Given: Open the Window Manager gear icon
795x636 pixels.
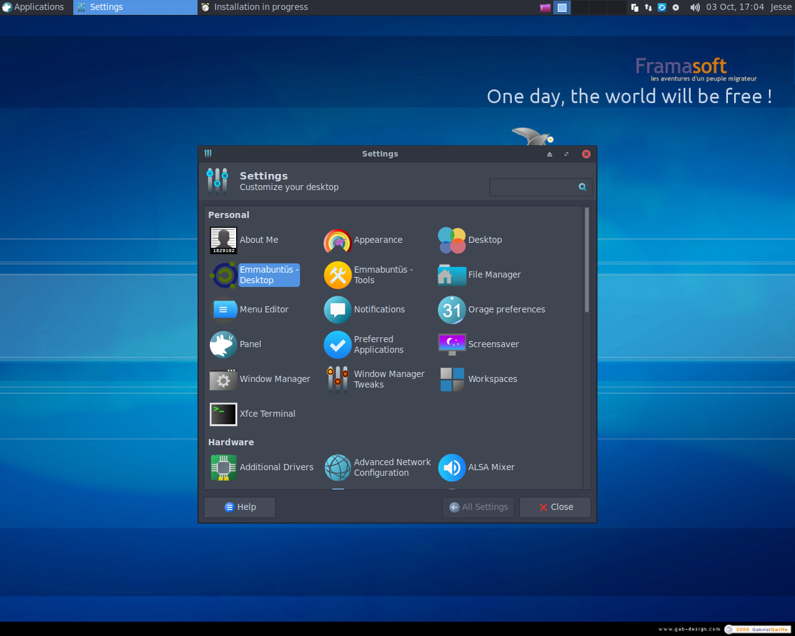Looking at the screenshot, I should (224, 379).
